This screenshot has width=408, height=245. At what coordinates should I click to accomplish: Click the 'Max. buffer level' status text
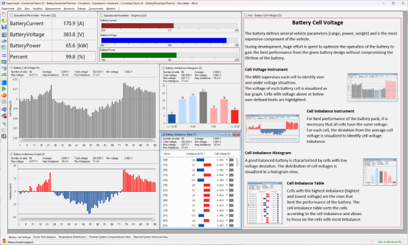click(x=390, y=242)
